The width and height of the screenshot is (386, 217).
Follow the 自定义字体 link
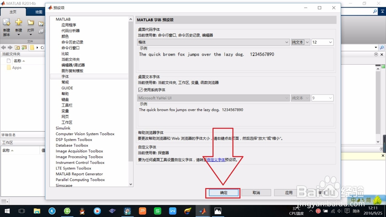point(216,160)
